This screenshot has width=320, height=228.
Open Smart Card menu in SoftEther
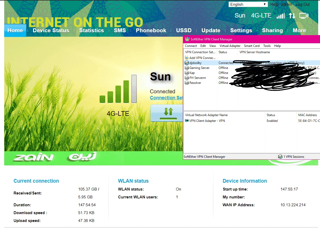(252, 46)
